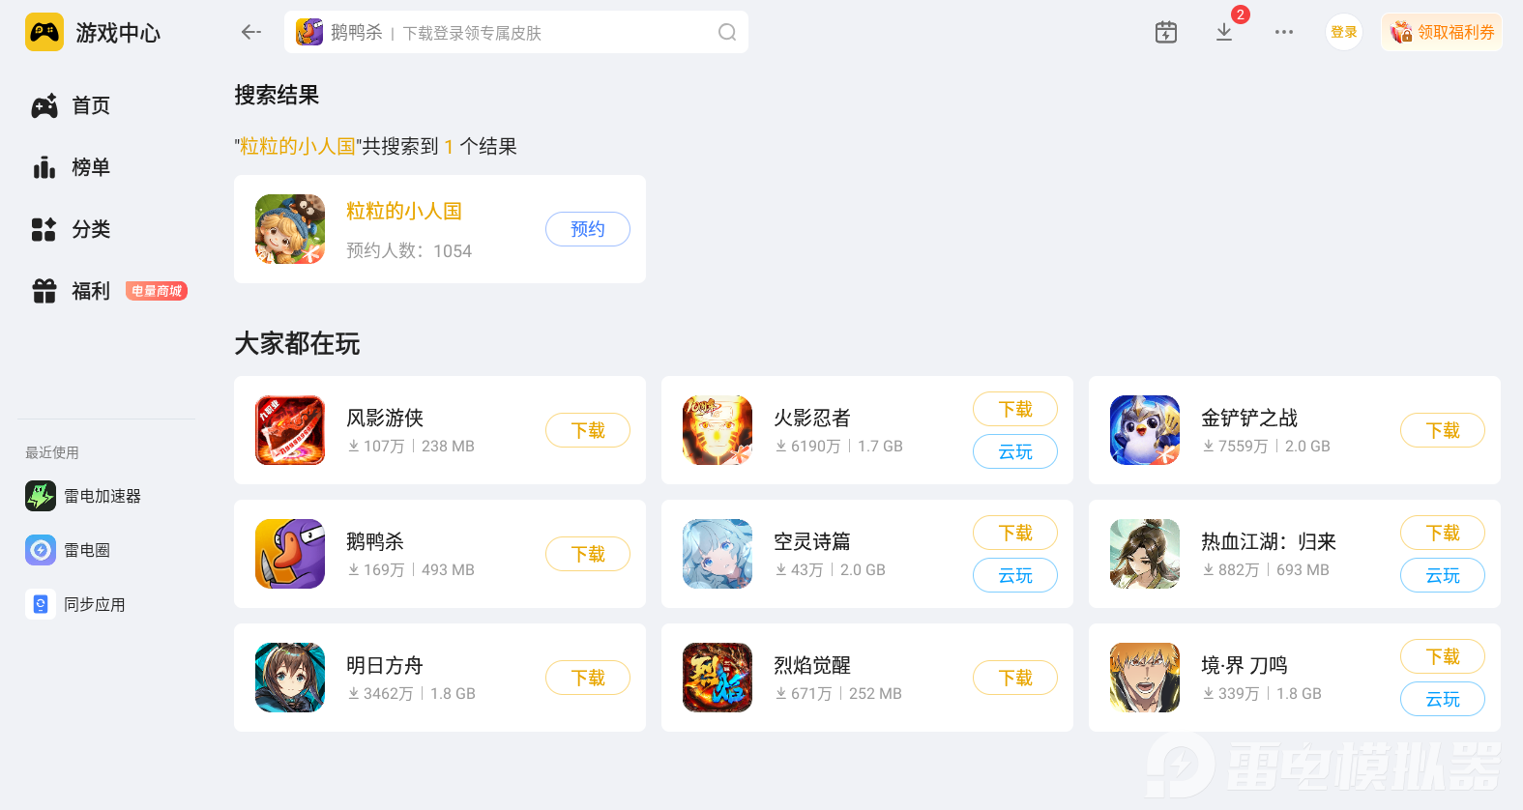Click the search magnifier icon

point(727,32)
